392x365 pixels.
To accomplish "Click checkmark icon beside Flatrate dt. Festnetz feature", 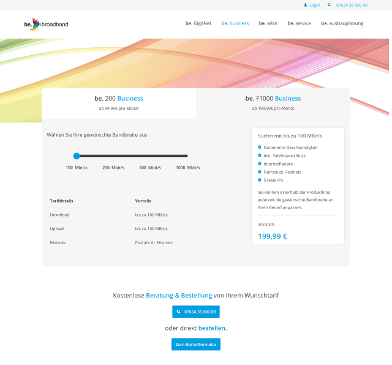I will coord(260,172).
